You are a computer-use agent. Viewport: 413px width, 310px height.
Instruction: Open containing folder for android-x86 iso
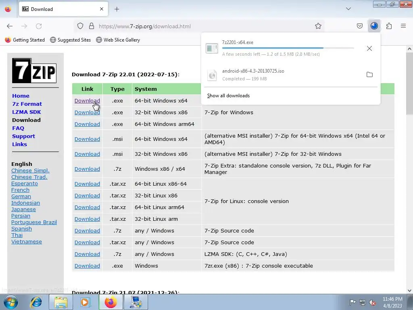coord(369,75)
